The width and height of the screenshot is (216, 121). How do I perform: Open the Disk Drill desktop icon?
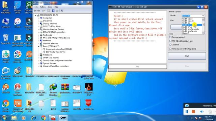point(6,88)
